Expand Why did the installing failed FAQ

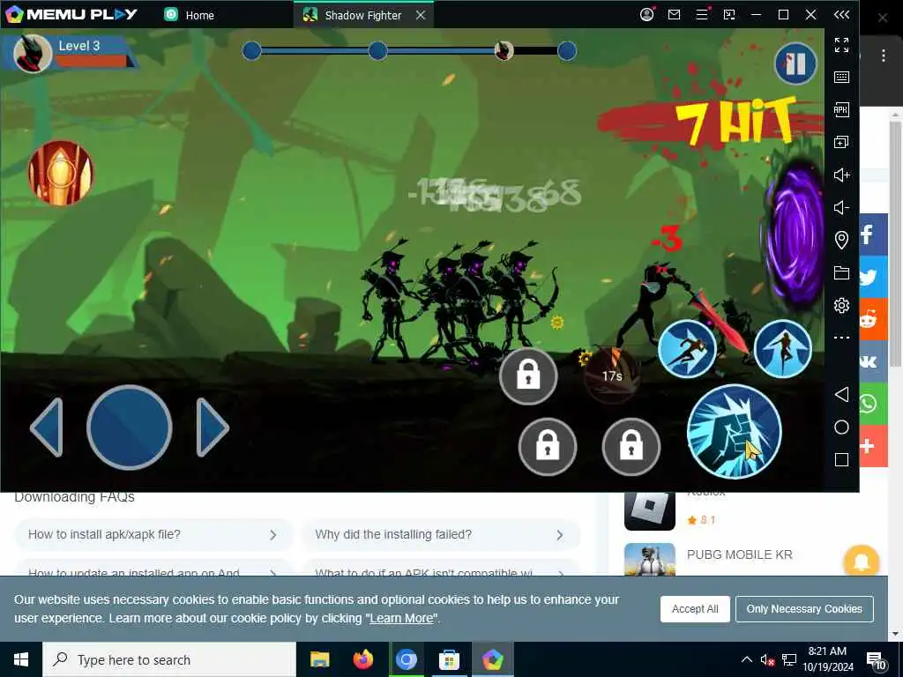pyautogui.click(x=440, y=535)
